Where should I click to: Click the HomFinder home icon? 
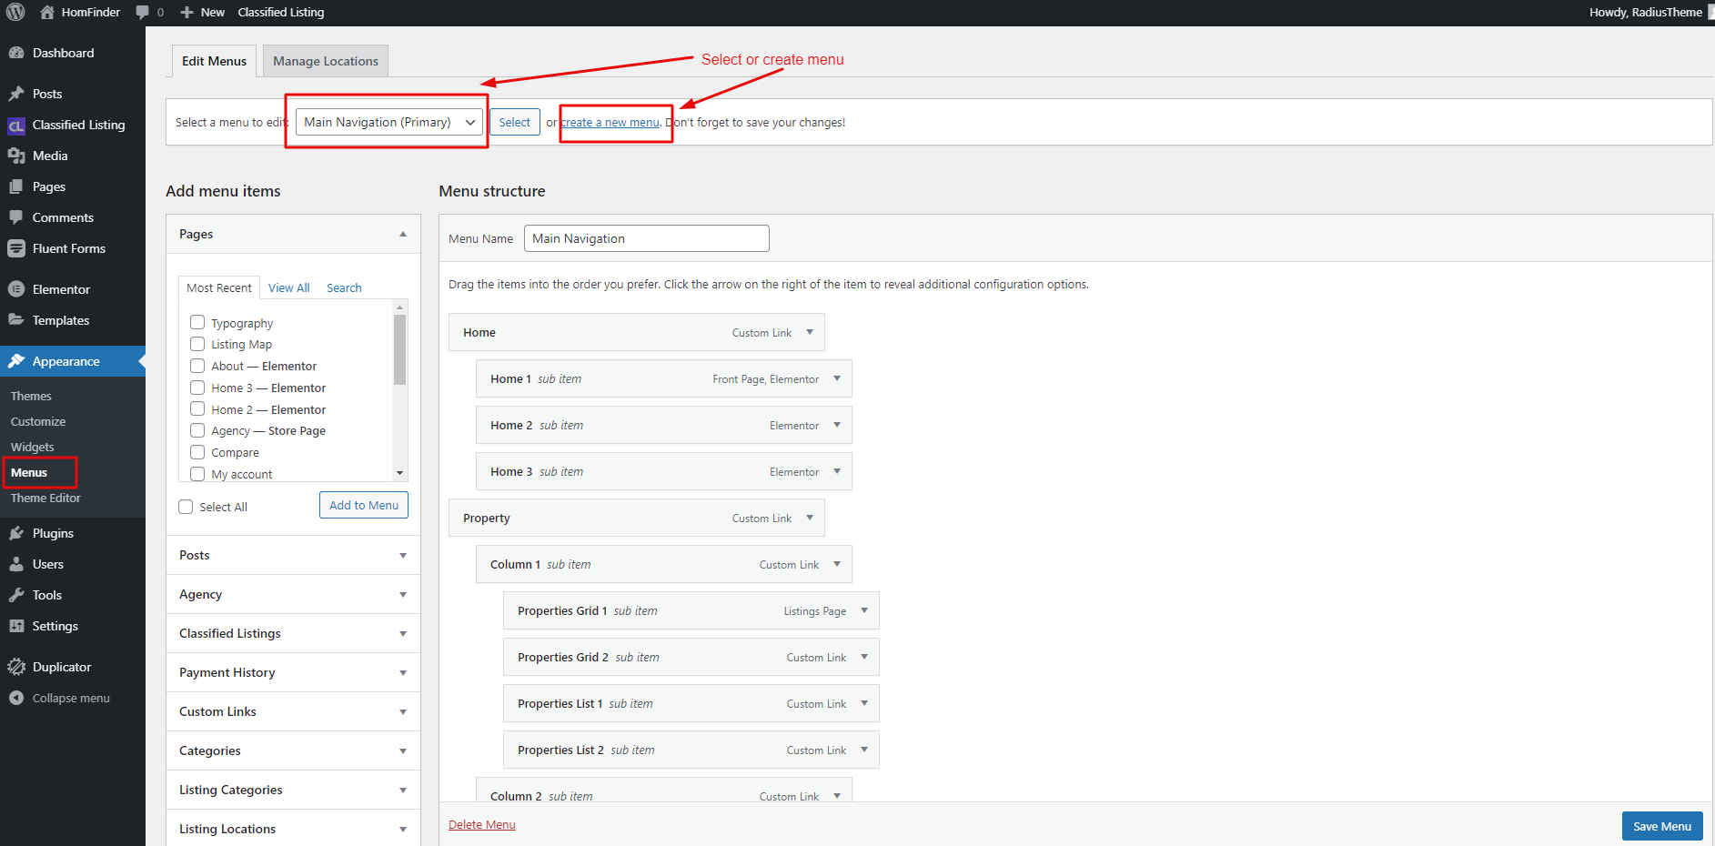pyautogui.click(x=47, y=12)
